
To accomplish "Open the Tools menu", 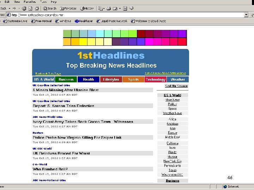I will (x=43, y=2).
